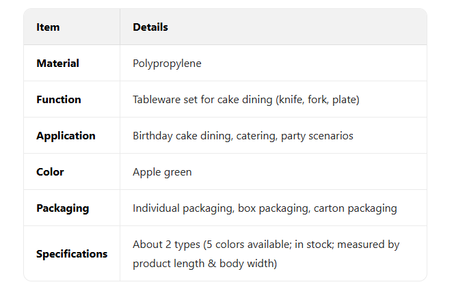The image size is (454, 291).
Task: Click the Apple green value
Action: [162, 172]
